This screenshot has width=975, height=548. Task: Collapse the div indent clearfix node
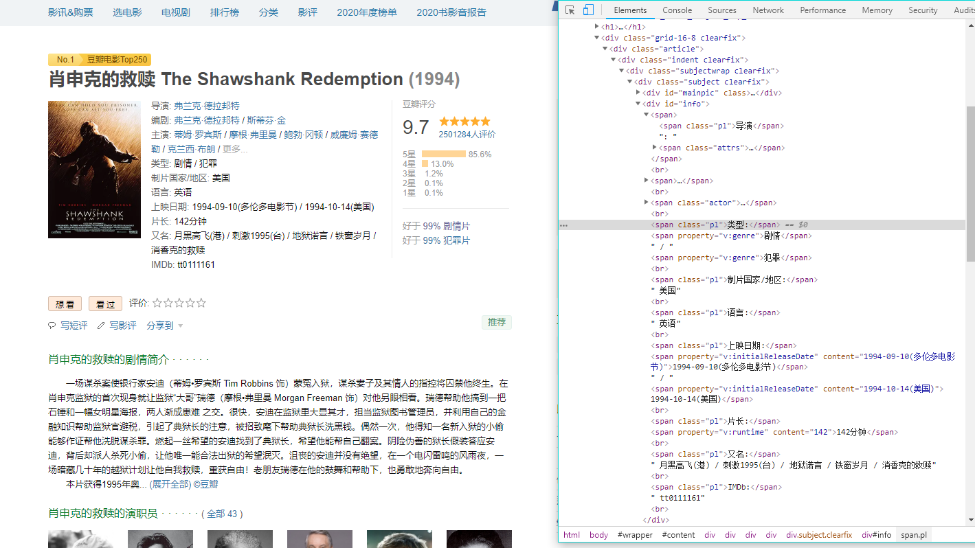pyautogui.click(x=614, y=60)
